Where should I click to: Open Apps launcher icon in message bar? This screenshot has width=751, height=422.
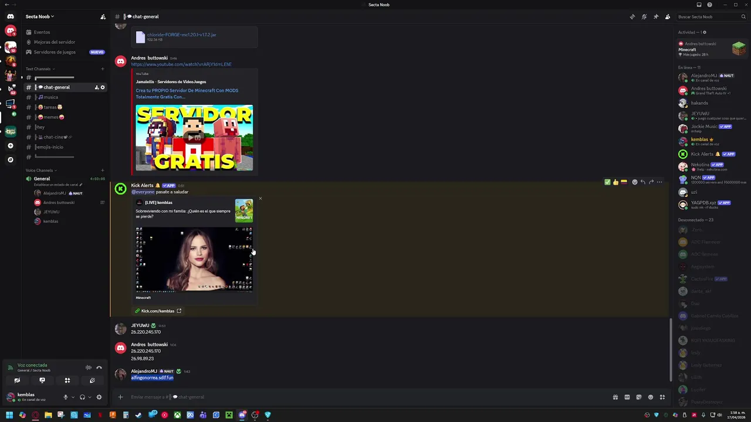pos(662,397)
